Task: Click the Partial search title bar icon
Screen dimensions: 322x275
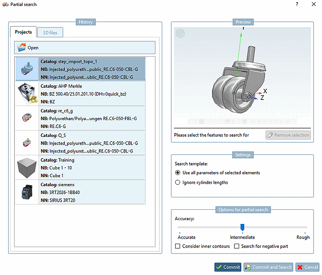Action: [5, 4]
